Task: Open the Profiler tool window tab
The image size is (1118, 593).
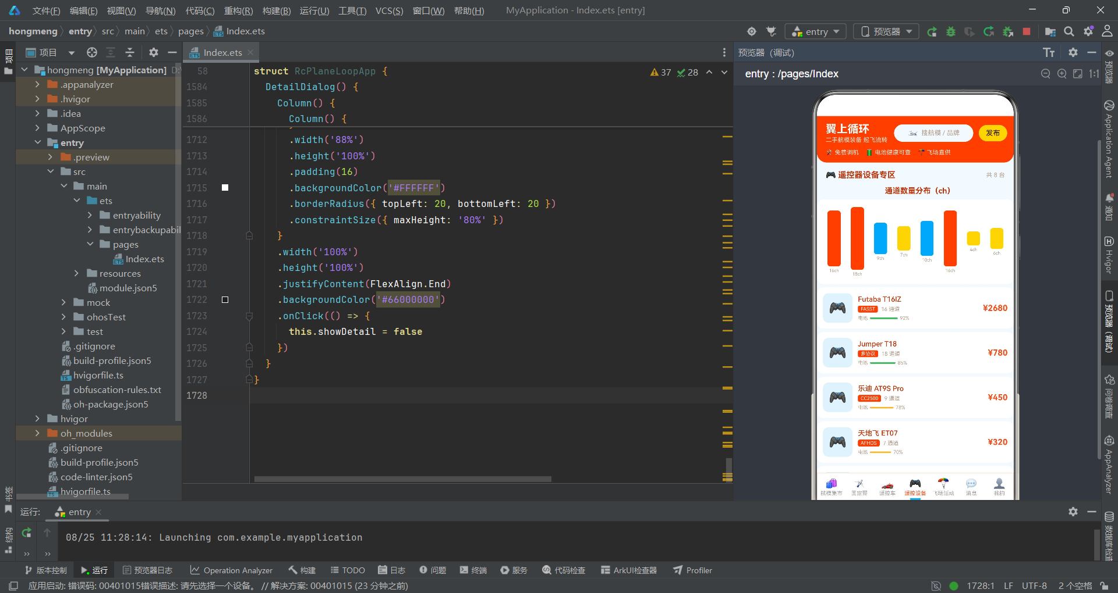Action: click(x=693, y=570)
